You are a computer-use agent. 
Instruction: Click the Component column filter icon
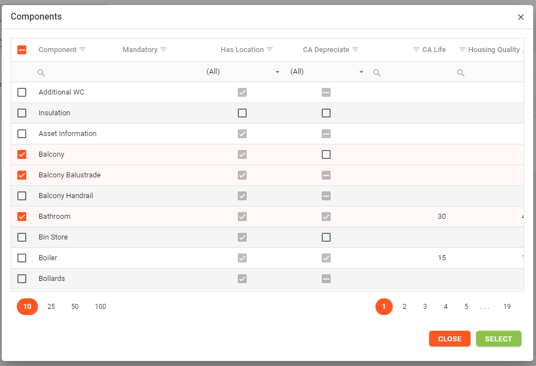pyautogui.click(x=82, y=50)
